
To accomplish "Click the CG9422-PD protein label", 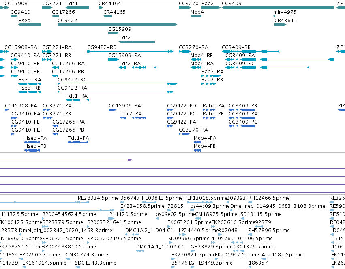I will [x=182, y=106].
